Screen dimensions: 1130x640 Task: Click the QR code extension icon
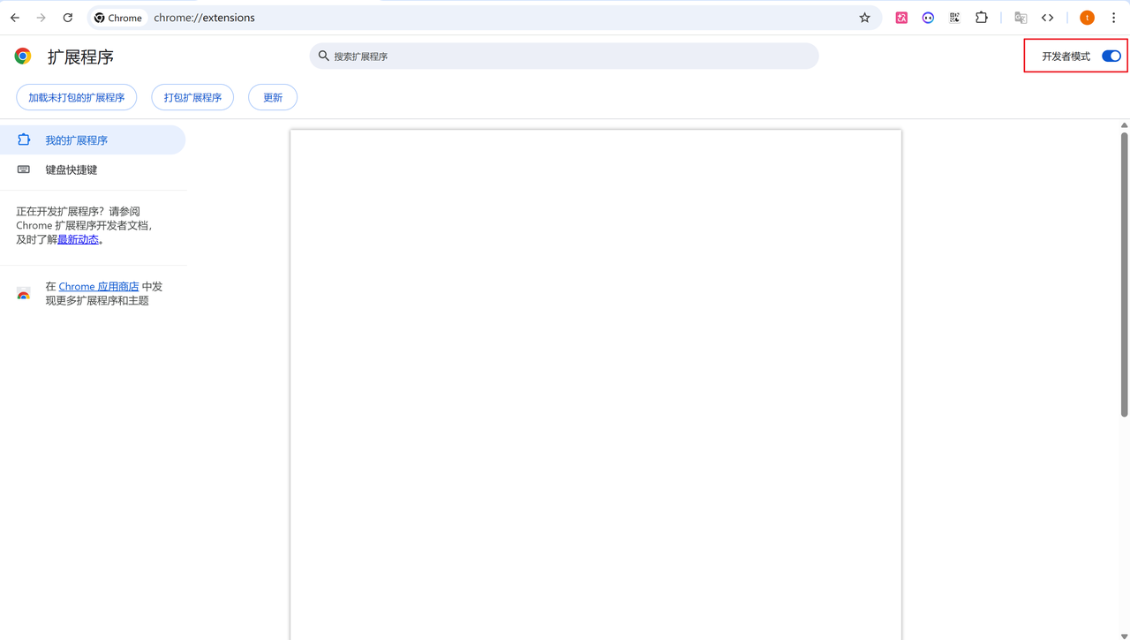click(954, 18)
